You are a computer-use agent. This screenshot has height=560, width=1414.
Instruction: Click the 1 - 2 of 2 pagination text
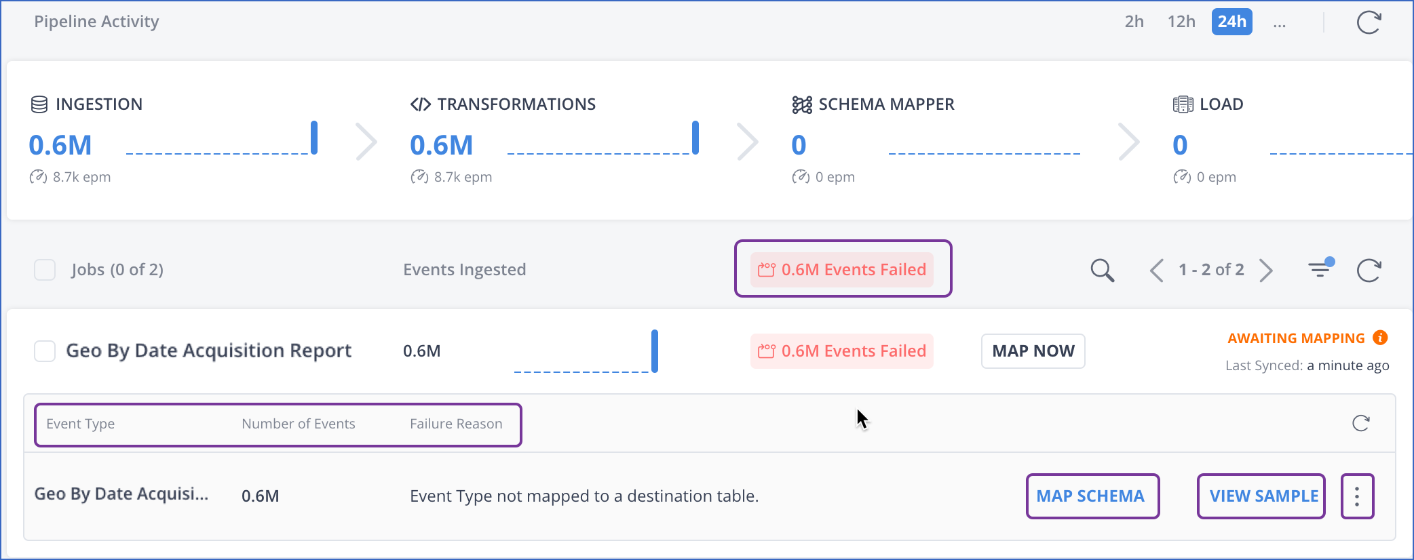[x=1211, y=270]
